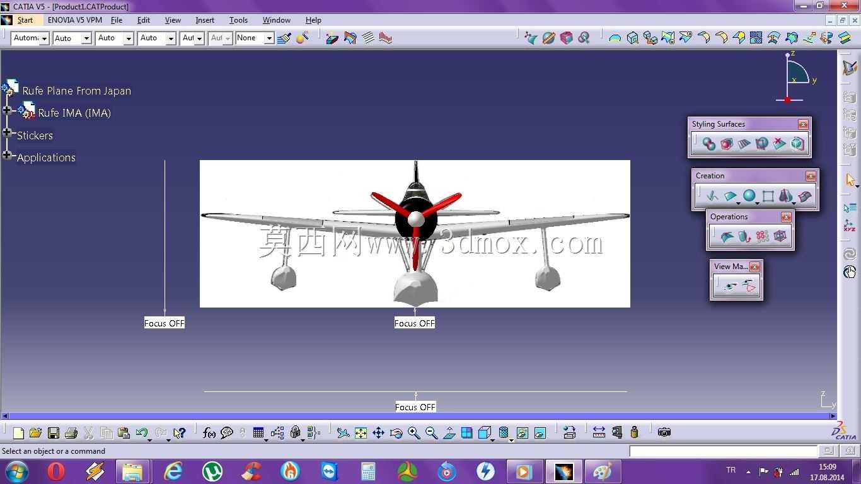
Task: Click the 3D Curve icon in Creation toolbar
Action: coord(712,196)
